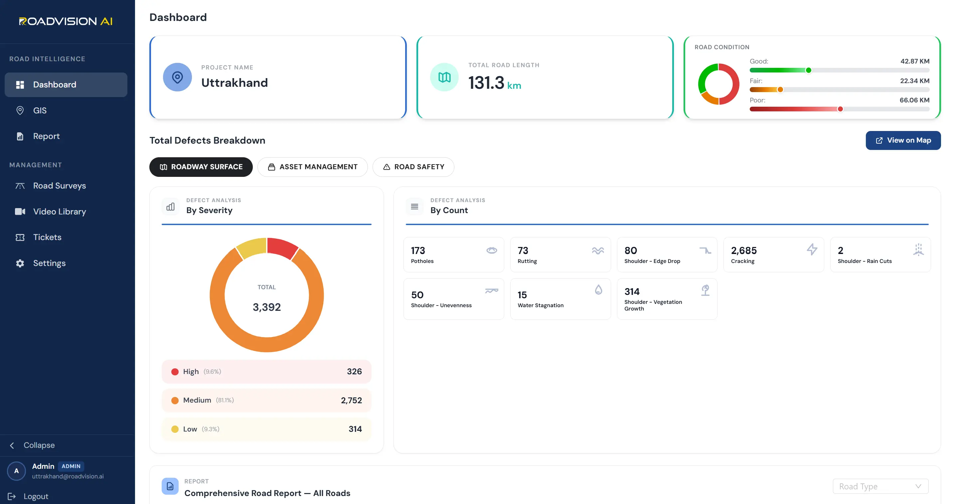Click the uttrakhand@roadvision.ai email
The image size is (954, 504).
(68, 476)
